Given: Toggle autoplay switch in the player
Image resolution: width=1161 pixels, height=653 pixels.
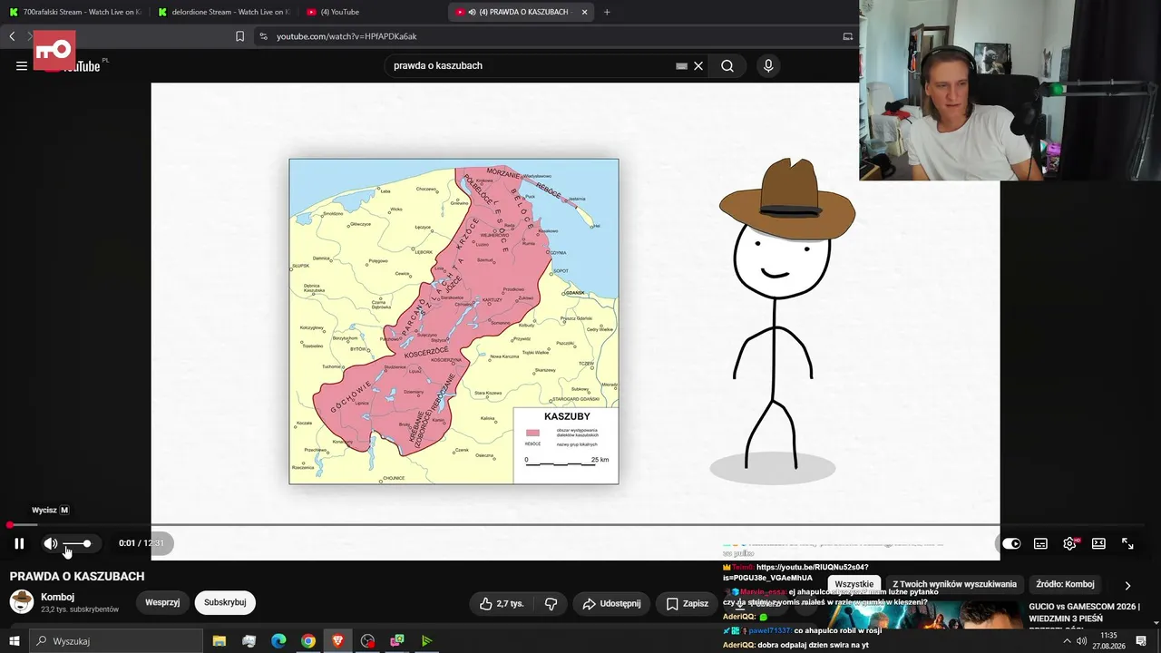Looking at the screenshot, I should coord(1011,543).
